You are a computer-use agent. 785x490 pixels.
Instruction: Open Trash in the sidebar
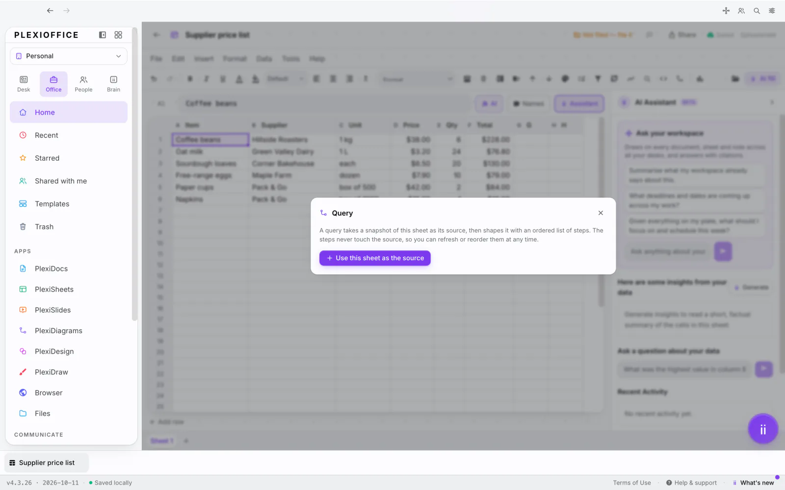tap(69, 226)
